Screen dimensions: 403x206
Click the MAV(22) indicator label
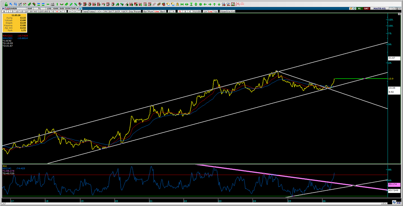[x=7, y=35]
